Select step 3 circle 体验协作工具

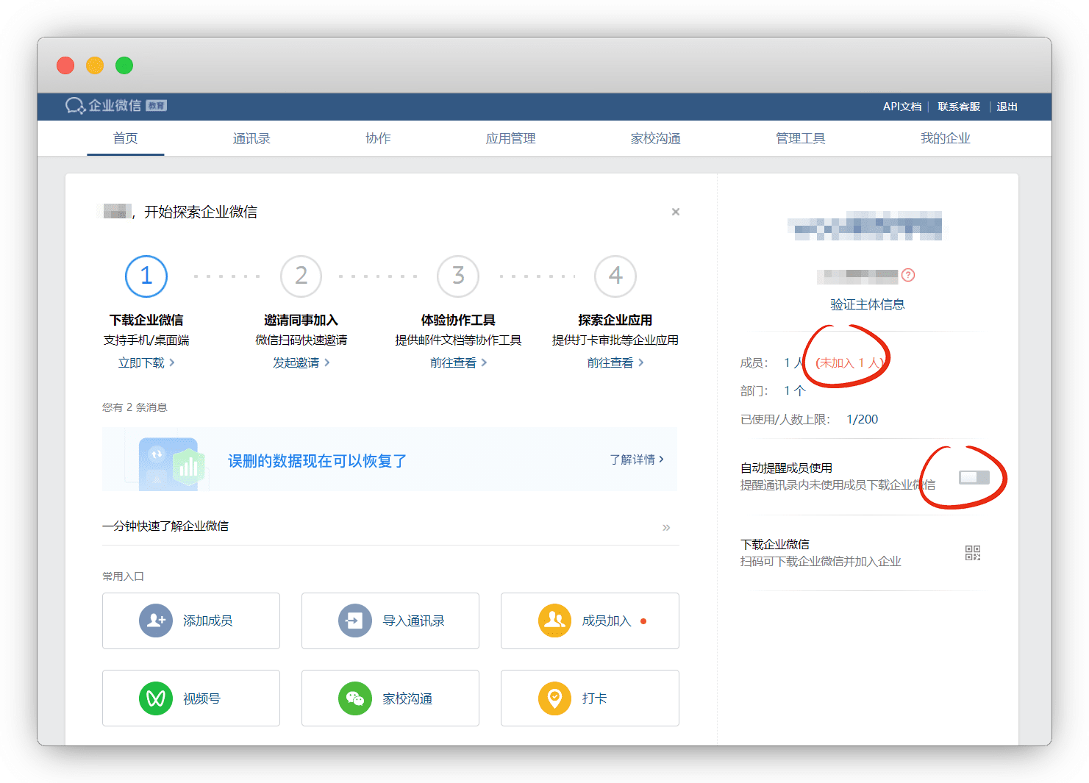pyautogui.click(x=458, y=276)
